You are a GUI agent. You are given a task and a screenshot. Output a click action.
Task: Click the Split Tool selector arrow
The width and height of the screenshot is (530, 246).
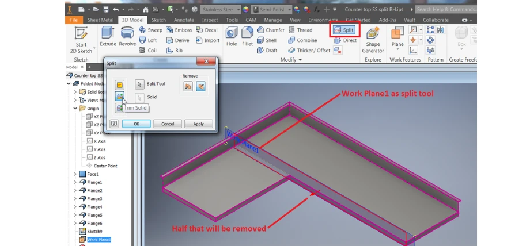pyautogui.click(x=139, y=84)
